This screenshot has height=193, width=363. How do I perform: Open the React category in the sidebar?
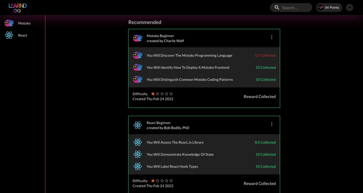pyautogui.click(x=22, y=35)
